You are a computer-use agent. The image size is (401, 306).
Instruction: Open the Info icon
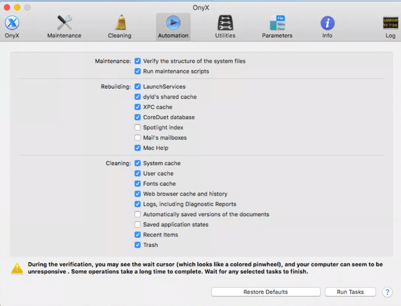coord(327,23)
